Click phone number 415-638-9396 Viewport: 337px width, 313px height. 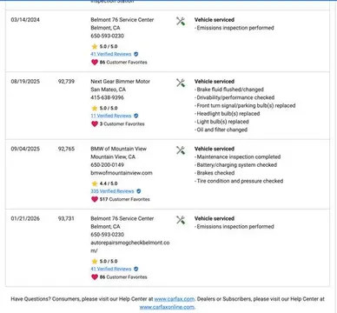(107, 97)
